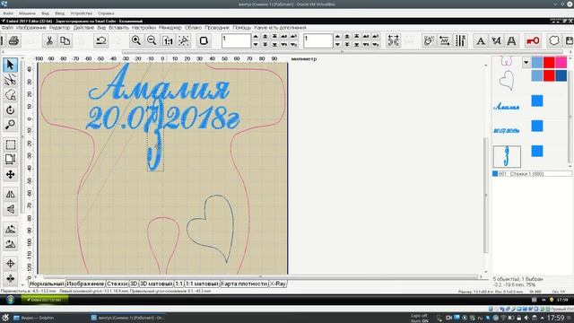Image resolution: width=574 pixels, height=323 pixels.
Task: Switch to the Карта плотности view tab
Action: 244,284
